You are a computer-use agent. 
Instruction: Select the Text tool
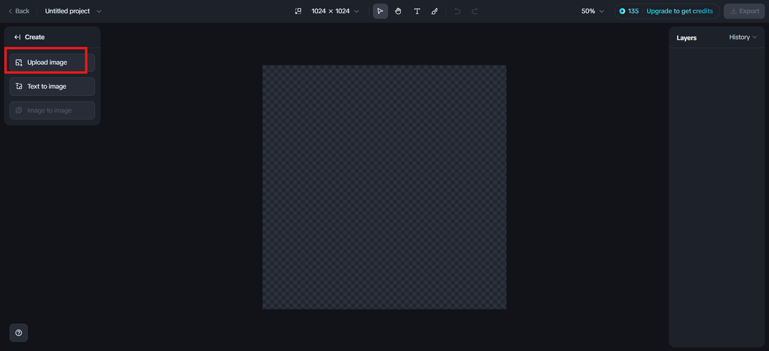(x=417, y=11)
